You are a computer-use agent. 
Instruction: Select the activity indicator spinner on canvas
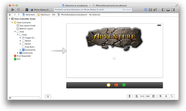115,58
